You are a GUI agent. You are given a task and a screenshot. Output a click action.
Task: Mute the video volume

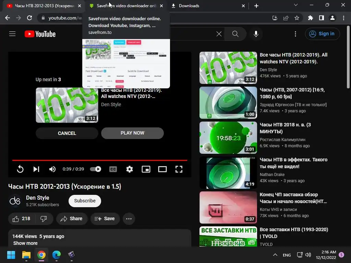coord(52,169)
